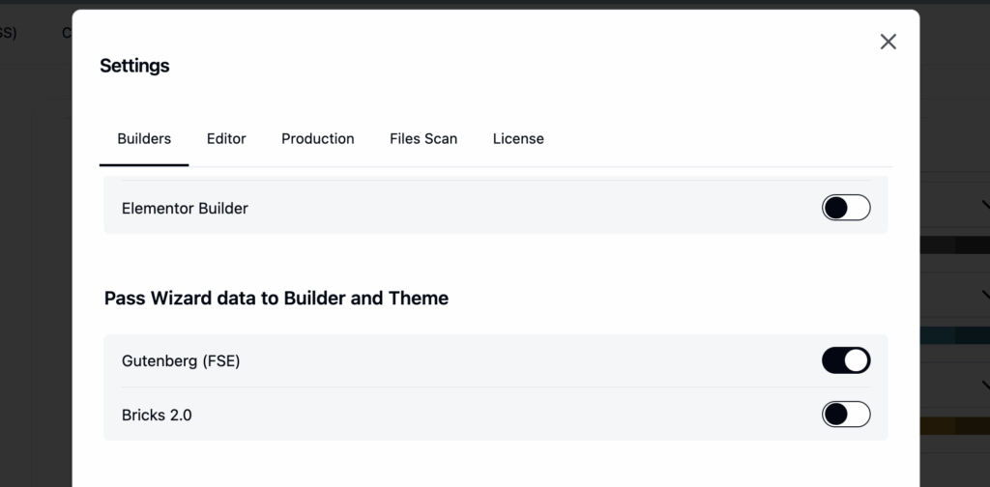Click the Settings dialog title

134,66
